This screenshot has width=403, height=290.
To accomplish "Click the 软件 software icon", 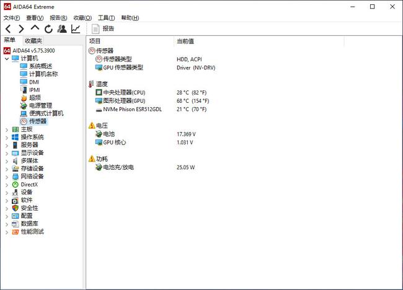I will click(15, 200).
